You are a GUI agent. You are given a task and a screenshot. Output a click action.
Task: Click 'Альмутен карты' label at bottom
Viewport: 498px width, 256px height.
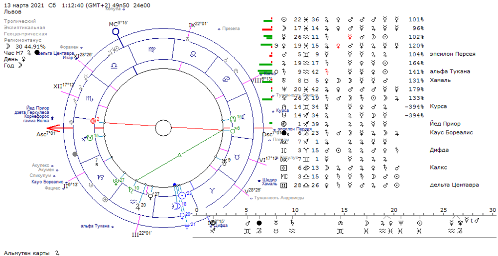(x=27, y=253)
